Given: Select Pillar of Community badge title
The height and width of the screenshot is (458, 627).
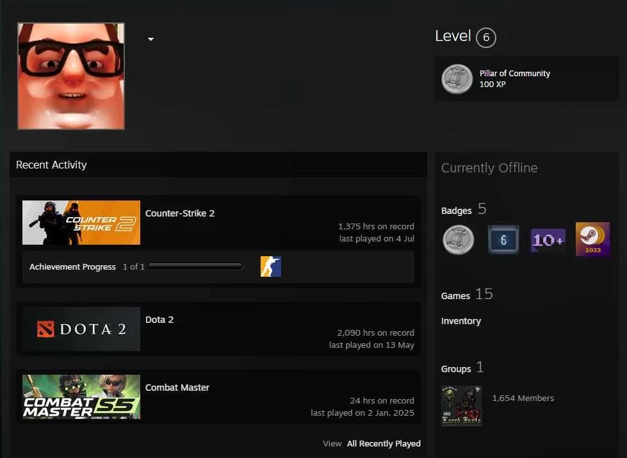Looking at the screenshot, I should 515,73.
